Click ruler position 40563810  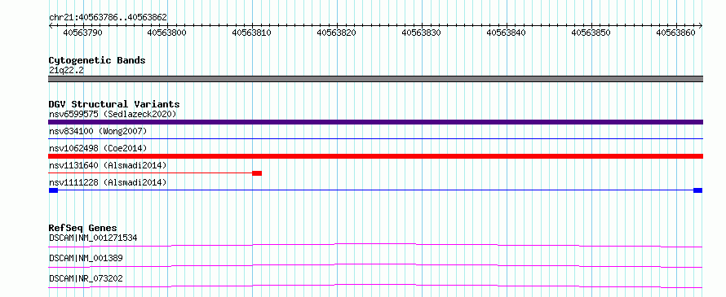[252, 33]
